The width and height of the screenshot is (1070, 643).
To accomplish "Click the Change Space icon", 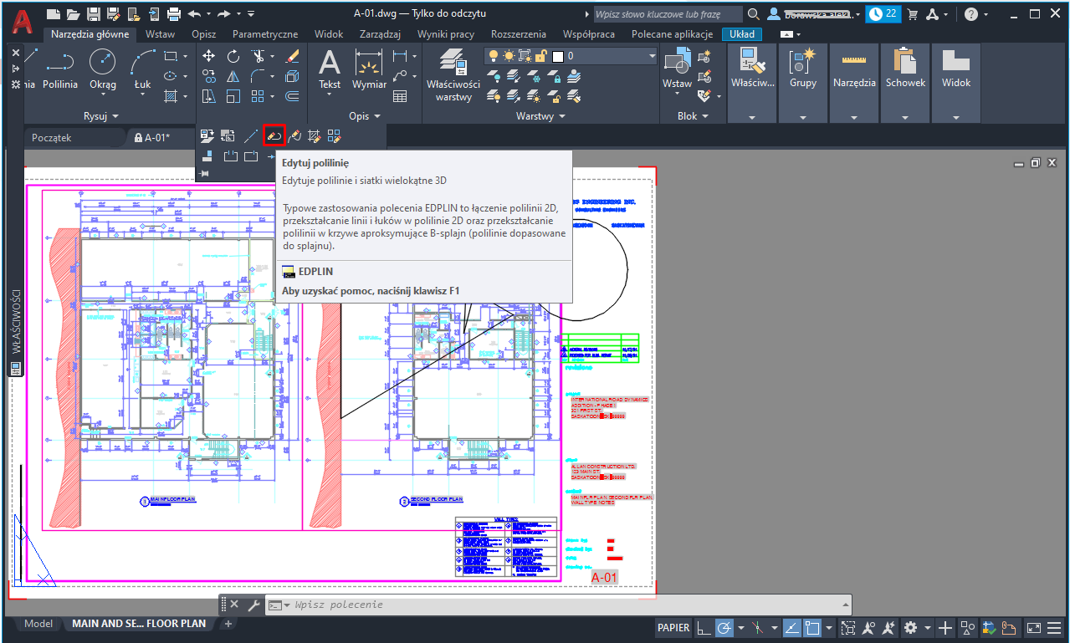I will (228, 135).
